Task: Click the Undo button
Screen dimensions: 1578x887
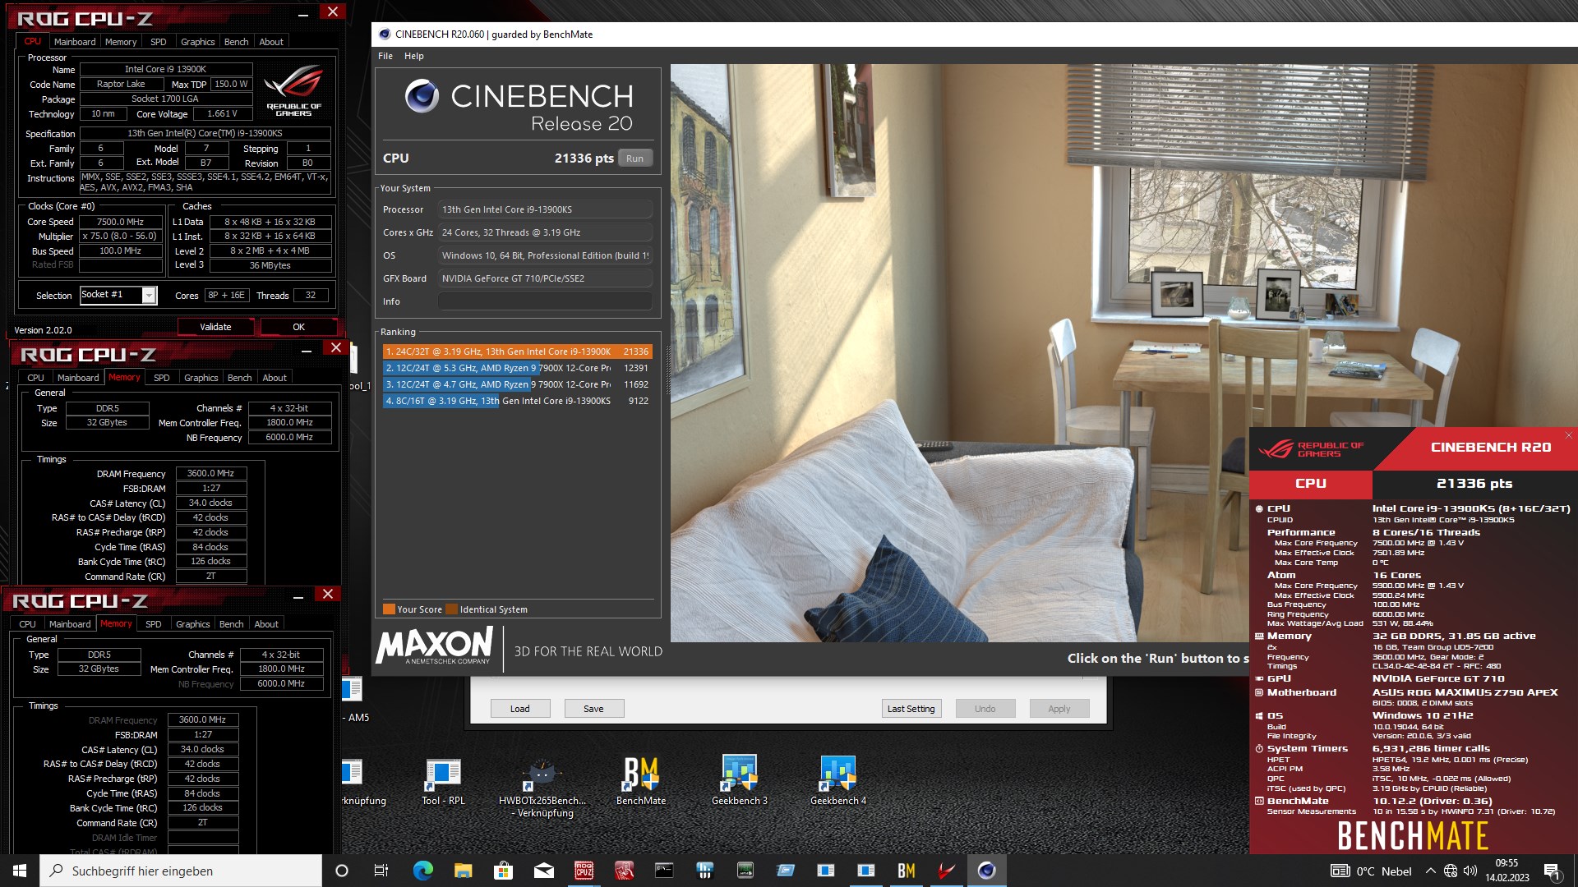Action: pyautogui.click(x=985, y=709)
